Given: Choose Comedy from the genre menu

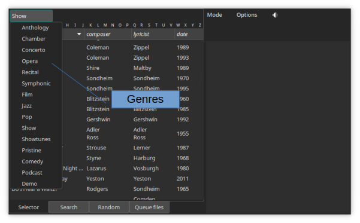Looking at the screenshot, I should tap(32, 161).
